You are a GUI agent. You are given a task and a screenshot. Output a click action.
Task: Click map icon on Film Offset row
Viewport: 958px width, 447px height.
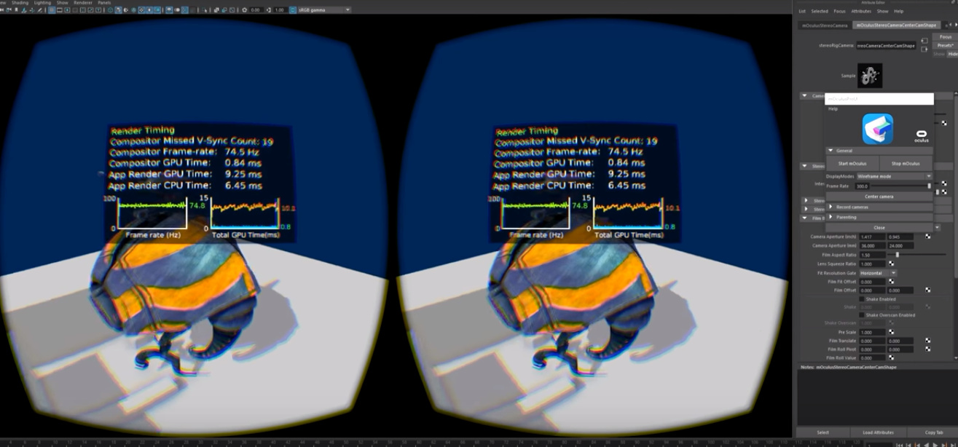coord(928,290)
